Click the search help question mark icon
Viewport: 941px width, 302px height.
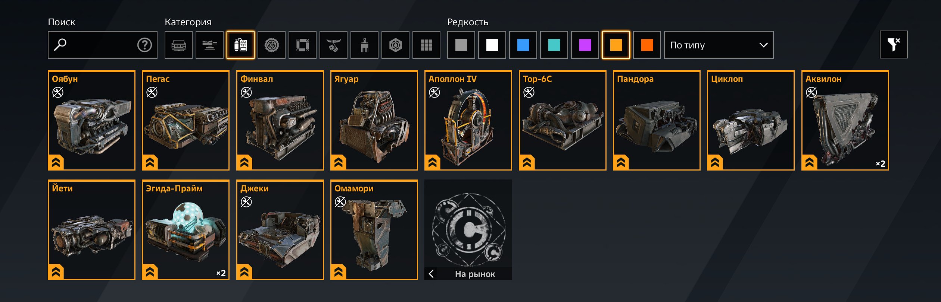pyautogui.click(x=144, y=45)
